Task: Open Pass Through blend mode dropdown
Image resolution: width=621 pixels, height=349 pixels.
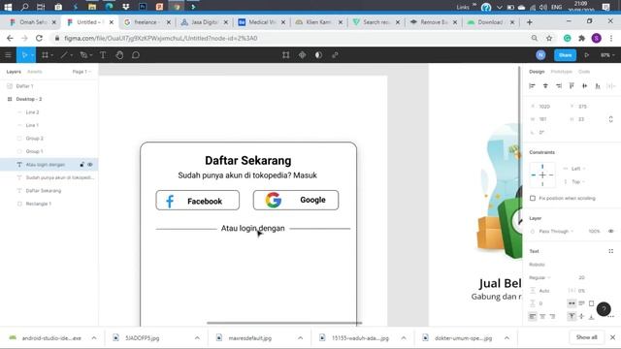Action: click(556, 231)
